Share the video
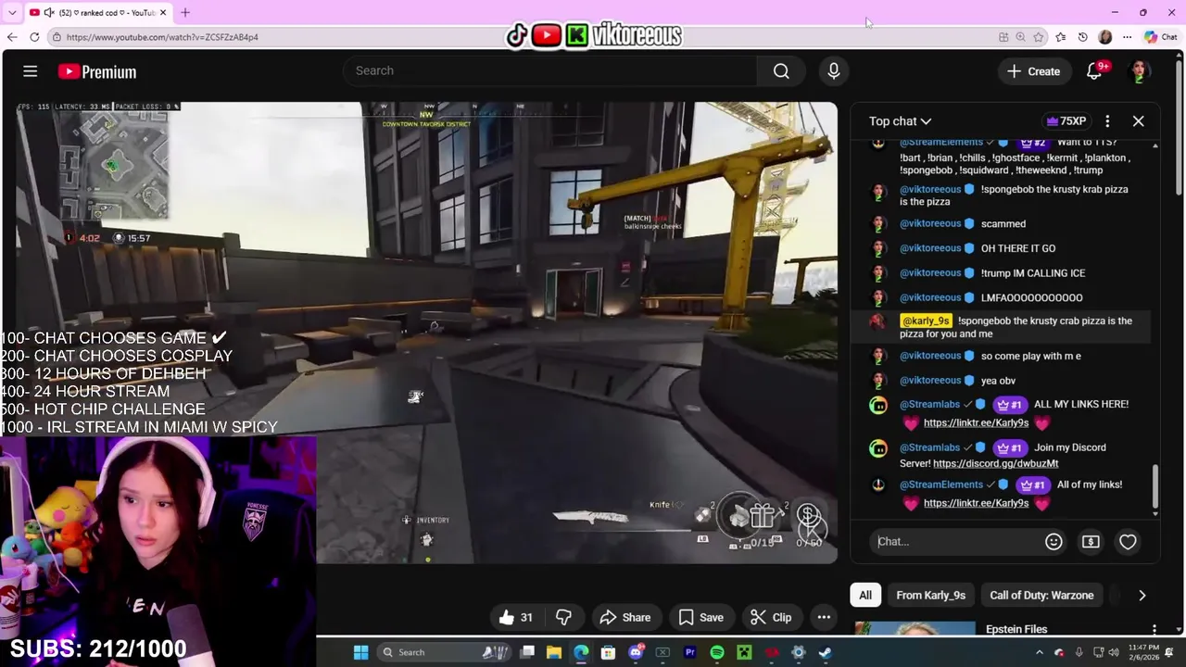The height and width of the screenshot is (667, 1186). [625, 618]
